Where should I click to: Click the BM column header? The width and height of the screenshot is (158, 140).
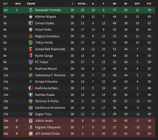[x=114, y=4]
